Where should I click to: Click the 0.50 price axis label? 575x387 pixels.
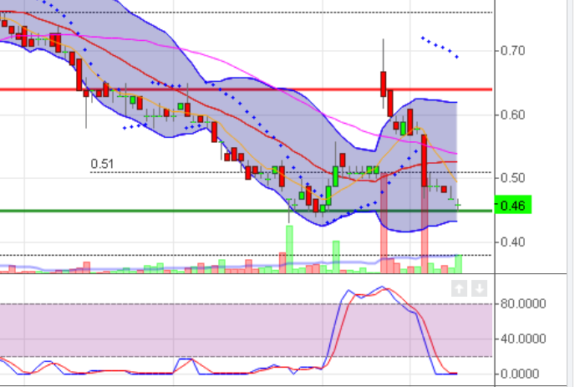pyautogui.click(x=512, y=178)
